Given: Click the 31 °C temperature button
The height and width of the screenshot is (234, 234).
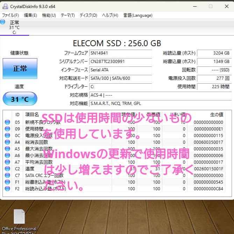Looking at the screenshot, I should [x=20, y=99].
